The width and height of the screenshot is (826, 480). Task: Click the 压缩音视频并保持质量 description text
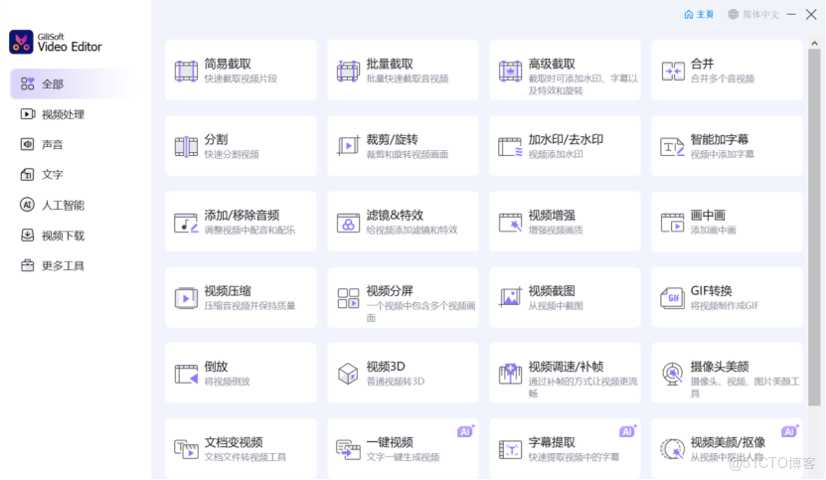pyautogui.click(x=249, y=306)
